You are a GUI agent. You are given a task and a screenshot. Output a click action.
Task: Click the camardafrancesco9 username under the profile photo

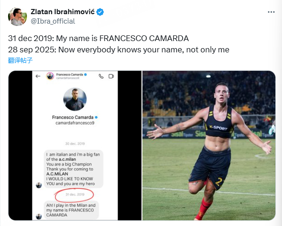[75, 123]
